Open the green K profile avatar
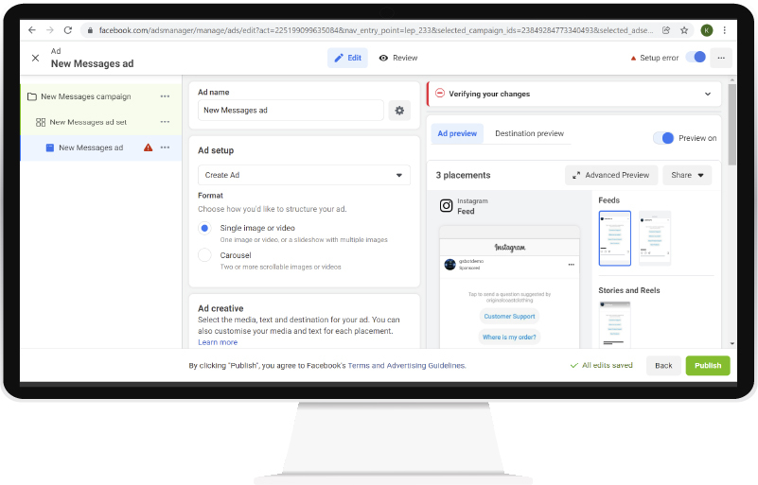758x485 pixels. [x=707, y=30]
